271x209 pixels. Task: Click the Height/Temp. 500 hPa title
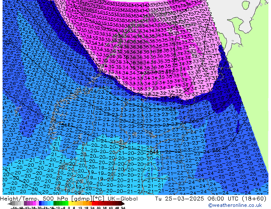coord(35,199)
